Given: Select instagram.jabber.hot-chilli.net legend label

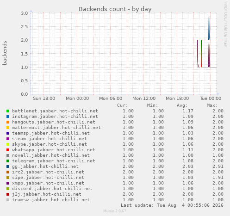Looking at the screenshot, I should (x=55, y=117).
